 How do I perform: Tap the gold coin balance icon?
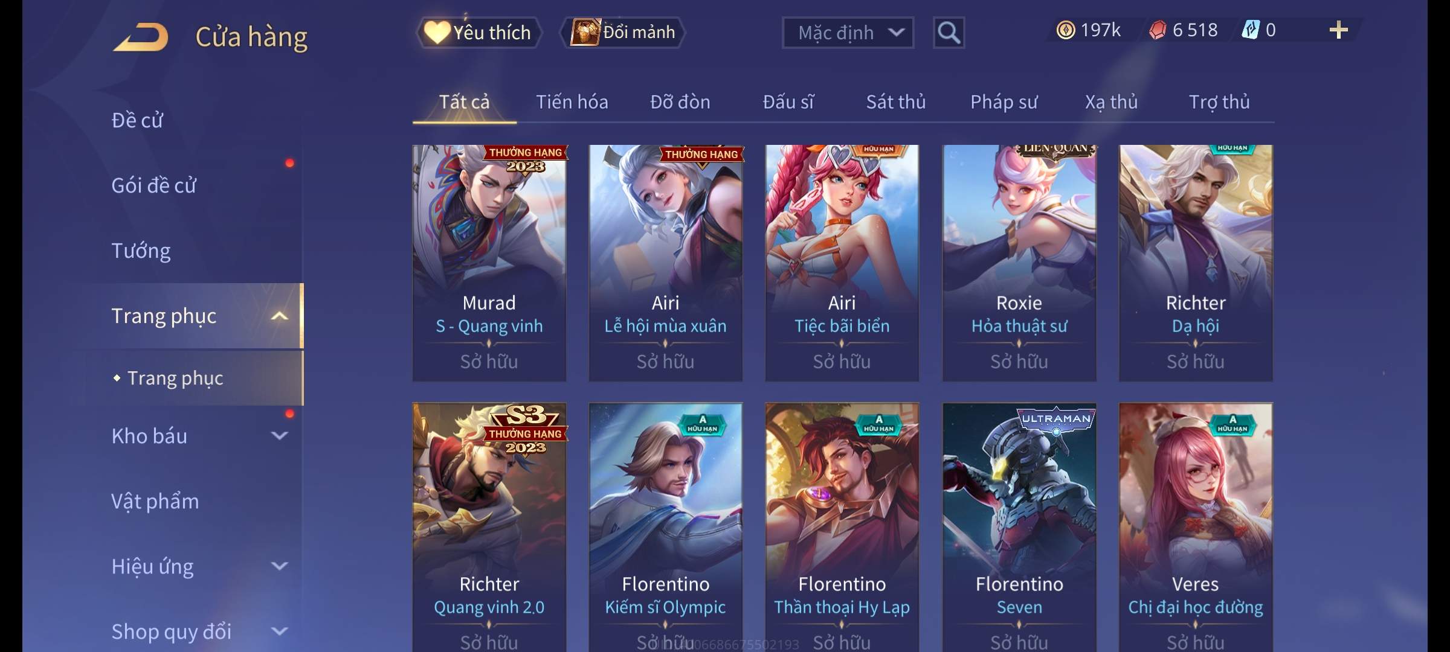(1066, 30)
